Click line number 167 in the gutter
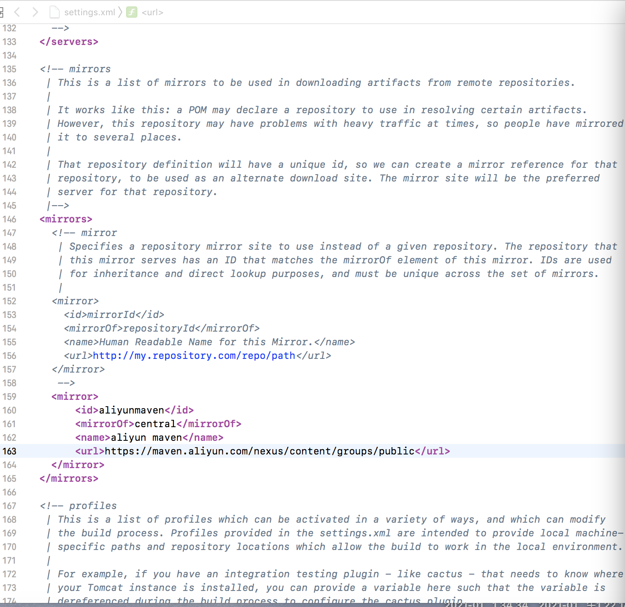This screenshot has width=625, height=607. point(9,506)
